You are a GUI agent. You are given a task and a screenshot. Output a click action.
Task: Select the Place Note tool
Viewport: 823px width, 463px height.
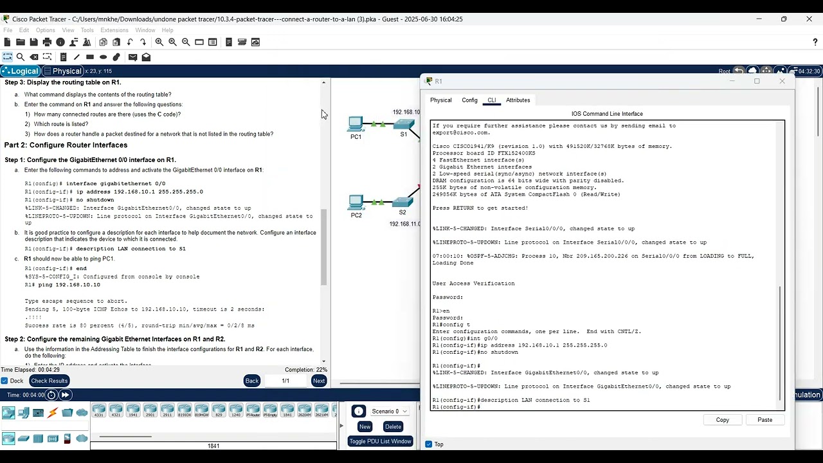[x=63, y=57]
